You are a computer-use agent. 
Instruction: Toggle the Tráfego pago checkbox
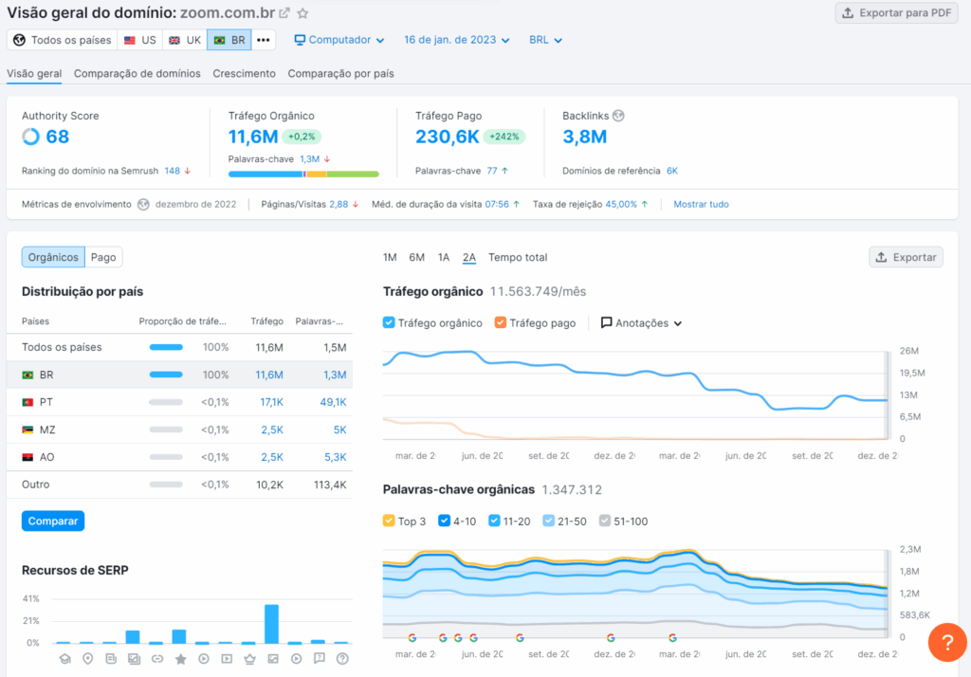pyautogui.click(x=501, y=322)
